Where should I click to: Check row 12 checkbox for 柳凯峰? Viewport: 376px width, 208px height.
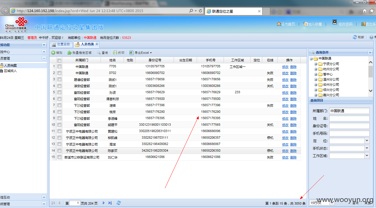tap(59, 138)
